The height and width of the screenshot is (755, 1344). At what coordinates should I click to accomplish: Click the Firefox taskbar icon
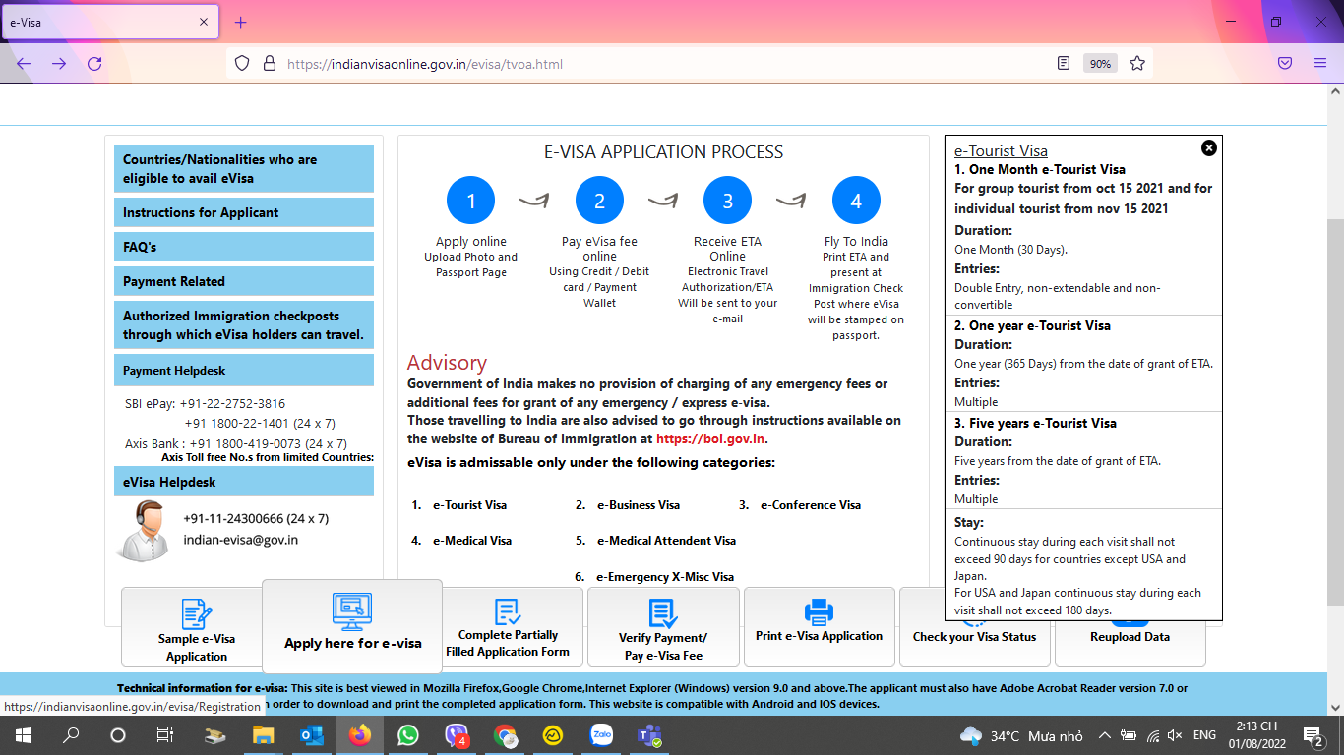pyautogui.click(x=359, y=735)
